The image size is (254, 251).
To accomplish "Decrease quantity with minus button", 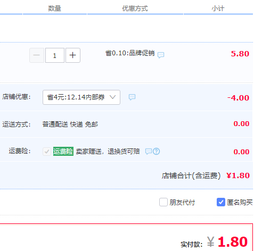I will point(37,55).
